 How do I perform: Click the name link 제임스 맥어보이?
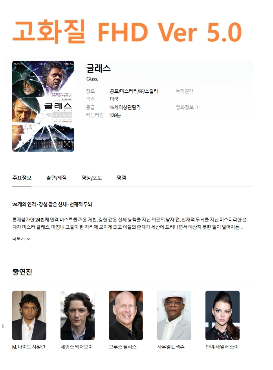(77, 347)
